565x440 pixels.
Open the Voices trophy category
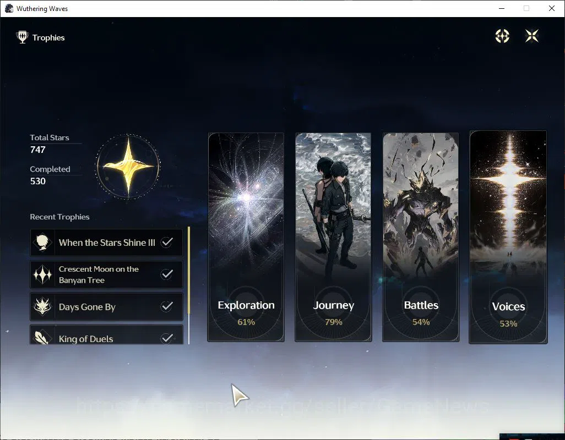coord(508,237)
